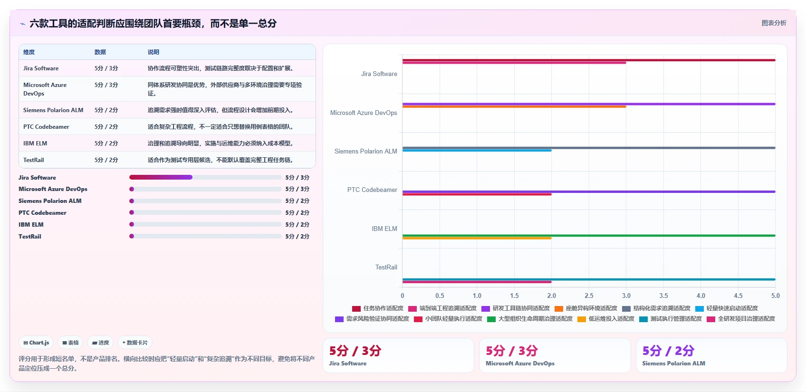The height and width of the screenshot is (392, 806).
Task: Click the Siemens Polarion ALM progress bar
Action: [x=205, y=201]
